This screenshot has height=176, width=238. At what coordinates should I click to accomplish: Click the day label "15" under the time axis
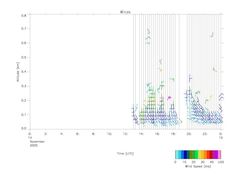click(x=221, y=138)
